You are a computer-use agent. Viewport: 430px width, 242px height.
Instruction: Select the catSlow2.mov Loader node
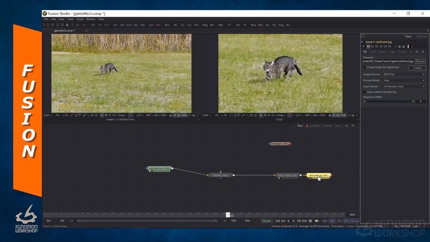(159, 169)
